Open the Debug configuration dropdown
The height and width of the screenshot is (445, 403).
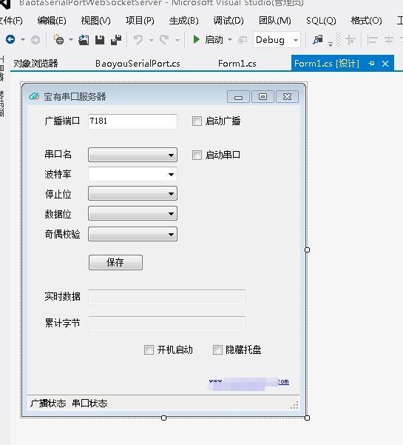277,40
